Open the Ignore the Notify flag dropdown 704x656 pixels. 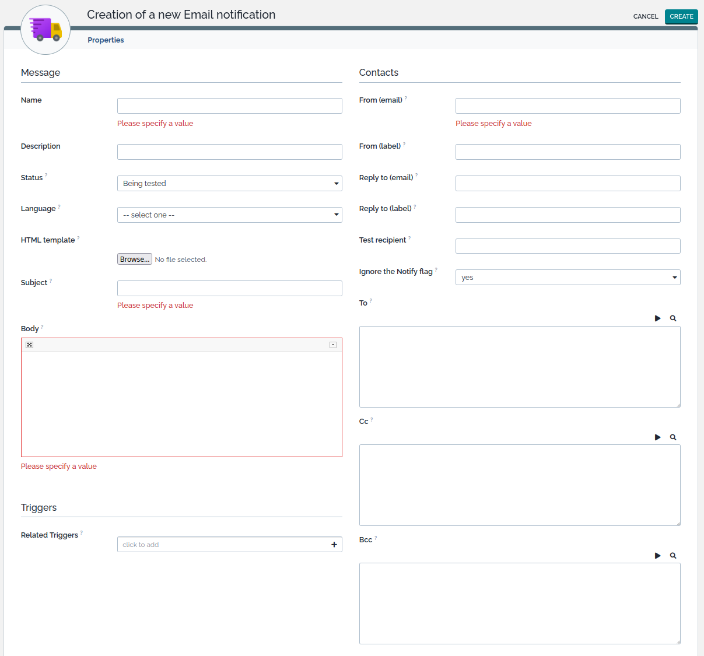568,278
